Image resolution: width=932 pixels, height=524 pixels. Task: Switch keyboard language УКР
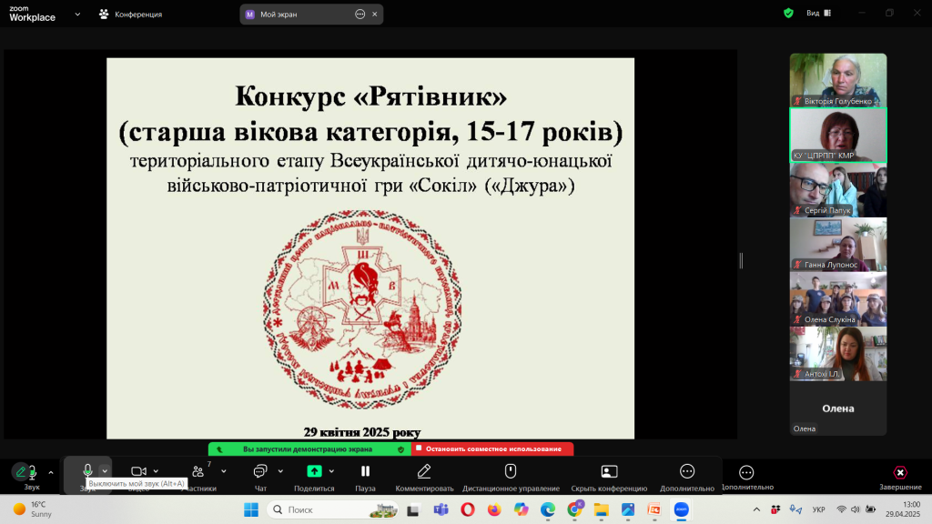[818, 509]
